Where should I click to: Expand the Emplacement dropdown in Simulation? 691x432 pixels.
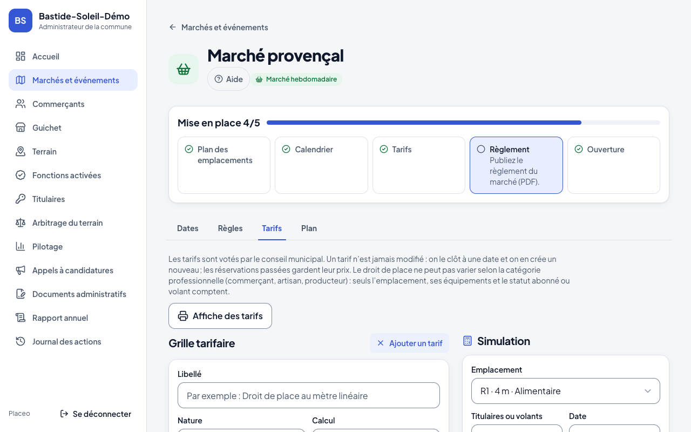point(566,391)
